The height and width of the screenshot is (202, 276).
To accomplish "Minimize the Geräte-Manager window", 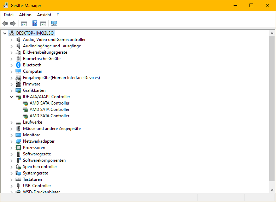I will [235, 5].
